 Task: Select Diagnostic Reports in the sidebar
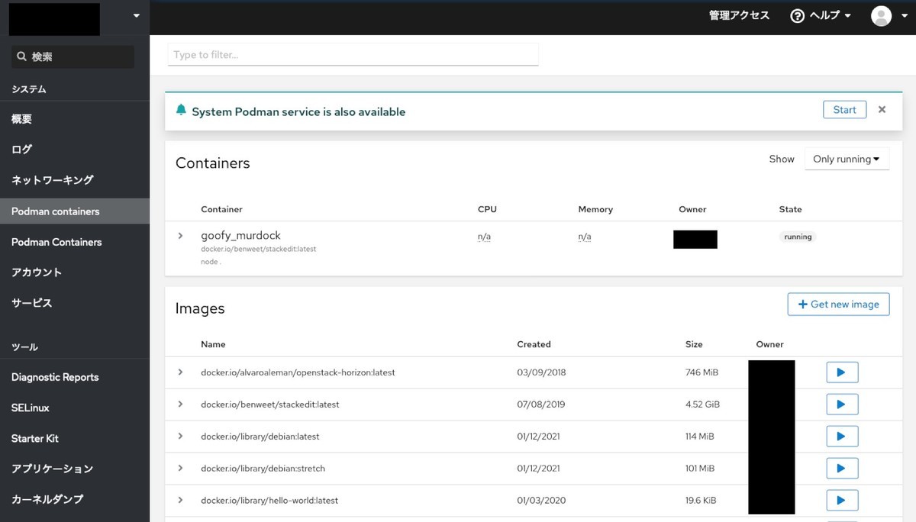point(55,377)
